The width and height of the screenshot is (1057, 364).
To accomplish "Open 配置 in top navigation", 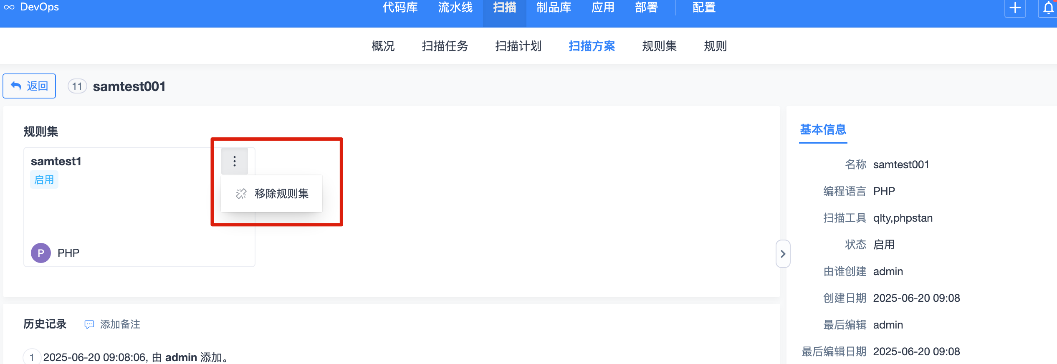I will point(704,8).
